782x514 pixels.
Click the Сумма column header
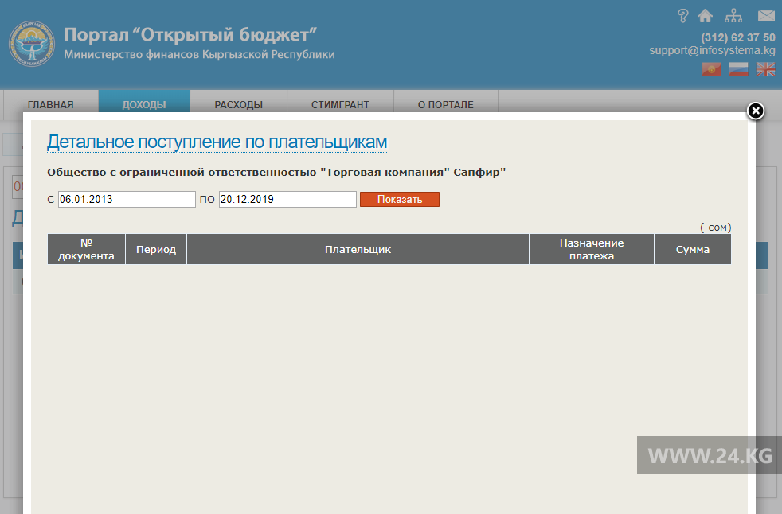coord(692,249)
